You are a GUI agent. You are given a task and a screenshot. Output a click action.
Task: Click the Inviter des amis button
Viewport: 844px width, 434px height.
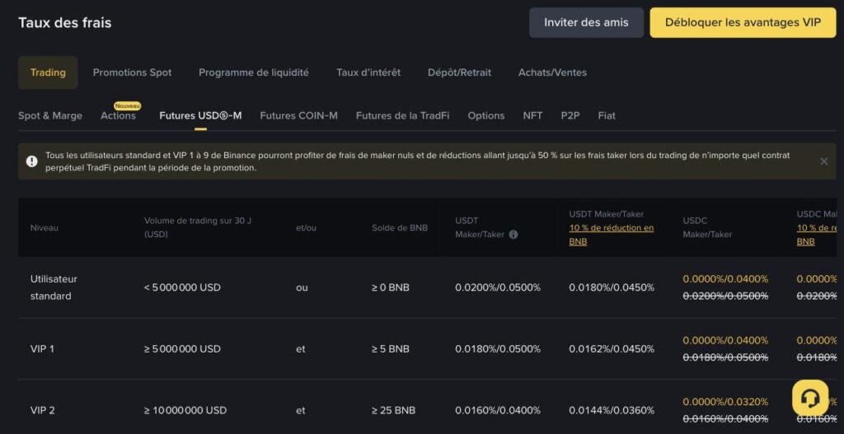586,22
